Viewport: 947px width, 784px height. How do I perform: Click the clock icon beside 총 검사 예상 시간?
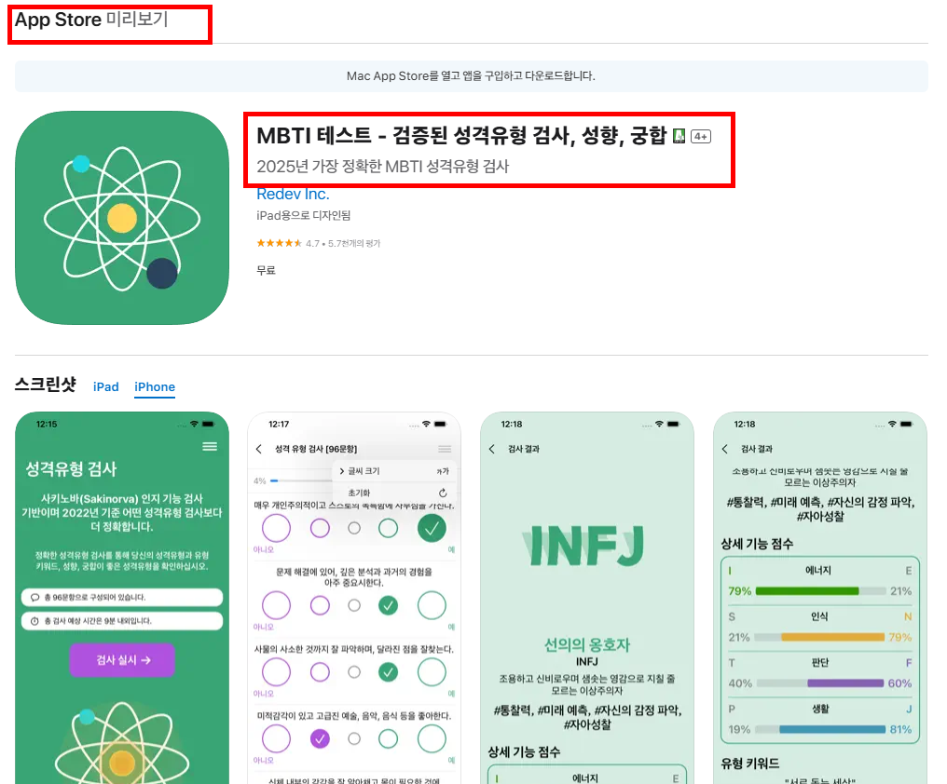[x=35, y=621]
